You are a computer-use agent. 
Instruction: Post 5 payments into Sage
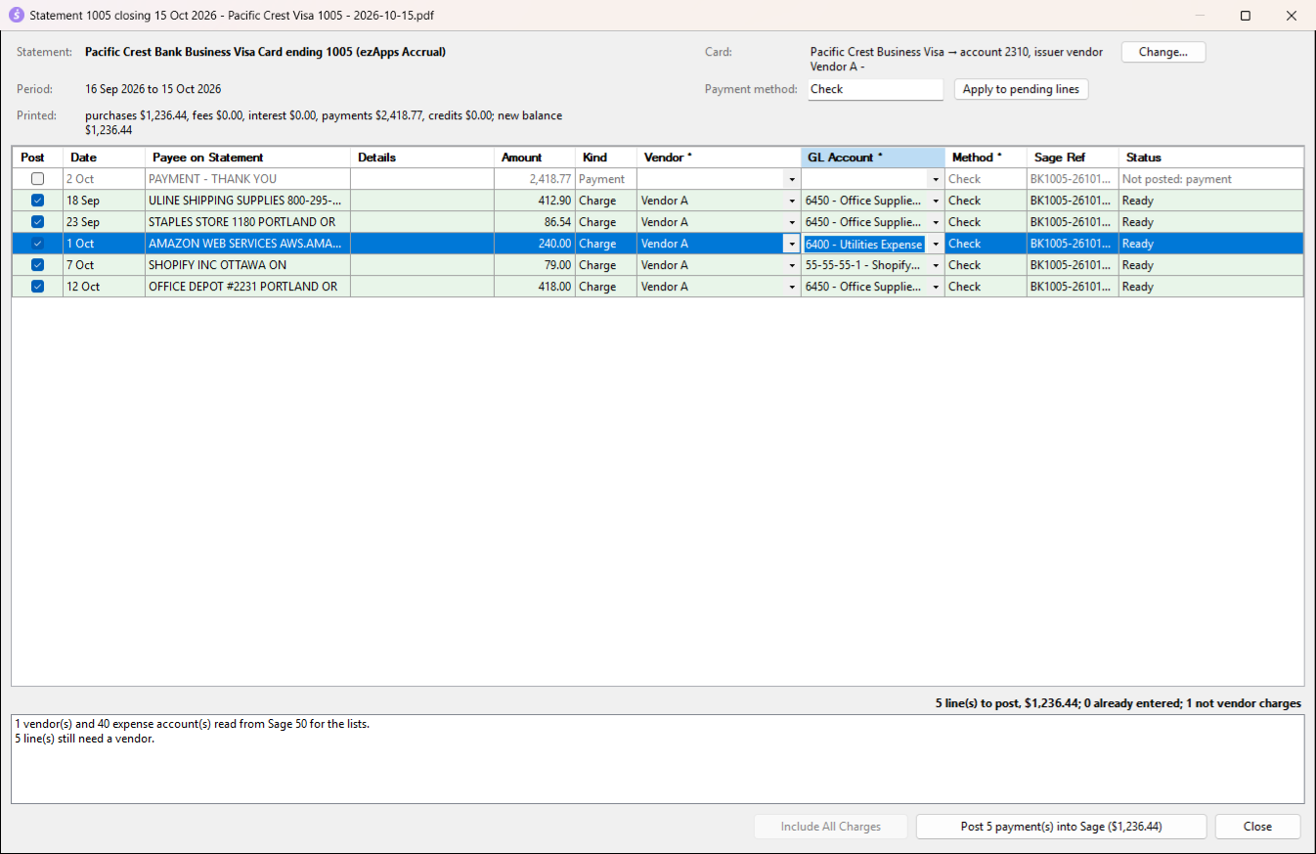[x=1062, y=827]
